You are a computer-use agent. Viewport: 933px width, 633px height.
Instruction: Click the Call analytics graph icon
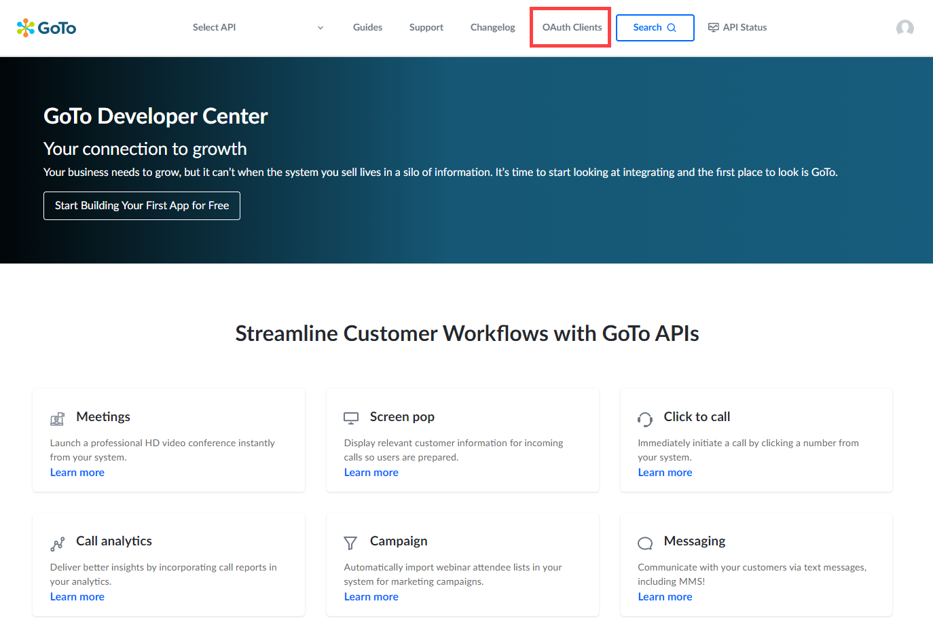(58, 543)
